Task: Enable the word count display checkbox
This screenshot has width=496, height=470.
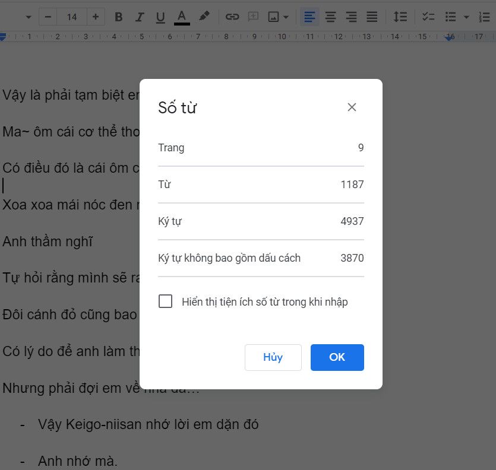Action: point(166,301)
